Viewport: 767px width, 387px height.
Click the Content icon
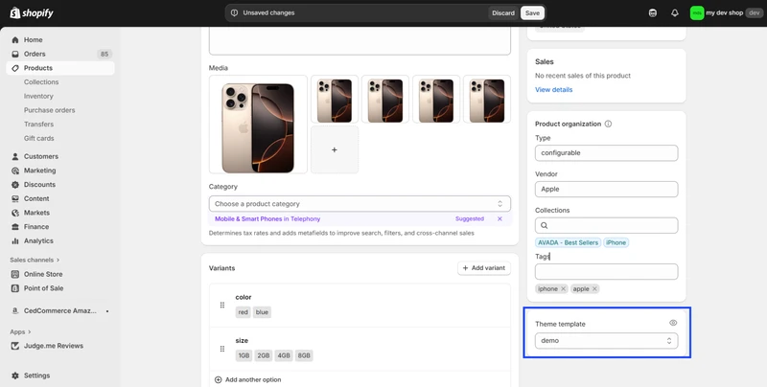pos(15,199)
